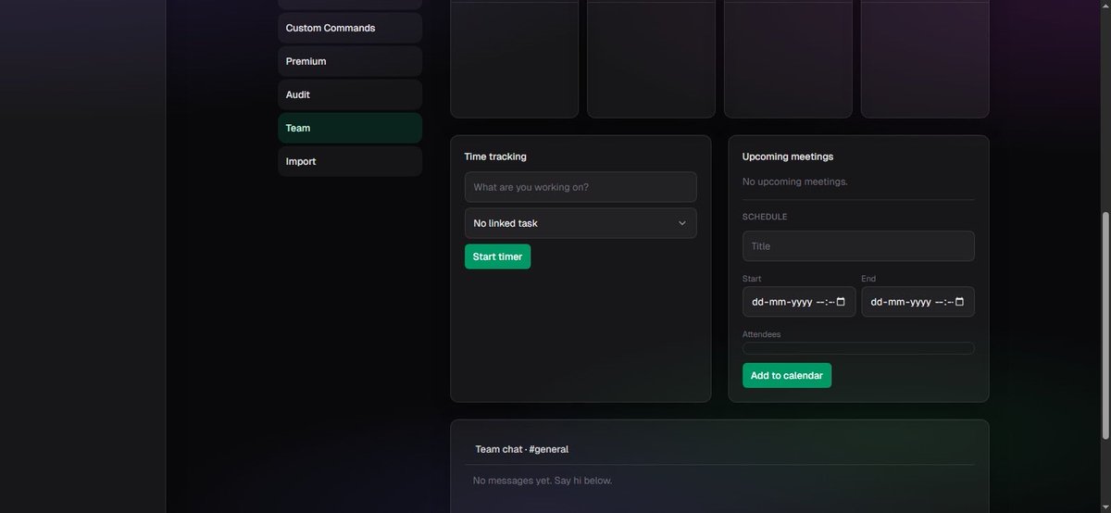This screenshot has height=513, width=1111.
Task: Click the 'Time tracking' heading
Action: tap(495, 156)
